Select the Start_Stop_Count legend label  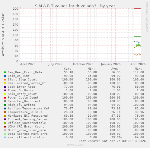click(22, 80)
